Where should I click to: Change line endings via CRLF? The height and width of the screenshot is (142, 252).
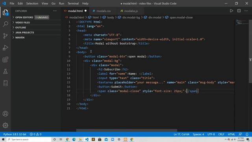(221, 134)
